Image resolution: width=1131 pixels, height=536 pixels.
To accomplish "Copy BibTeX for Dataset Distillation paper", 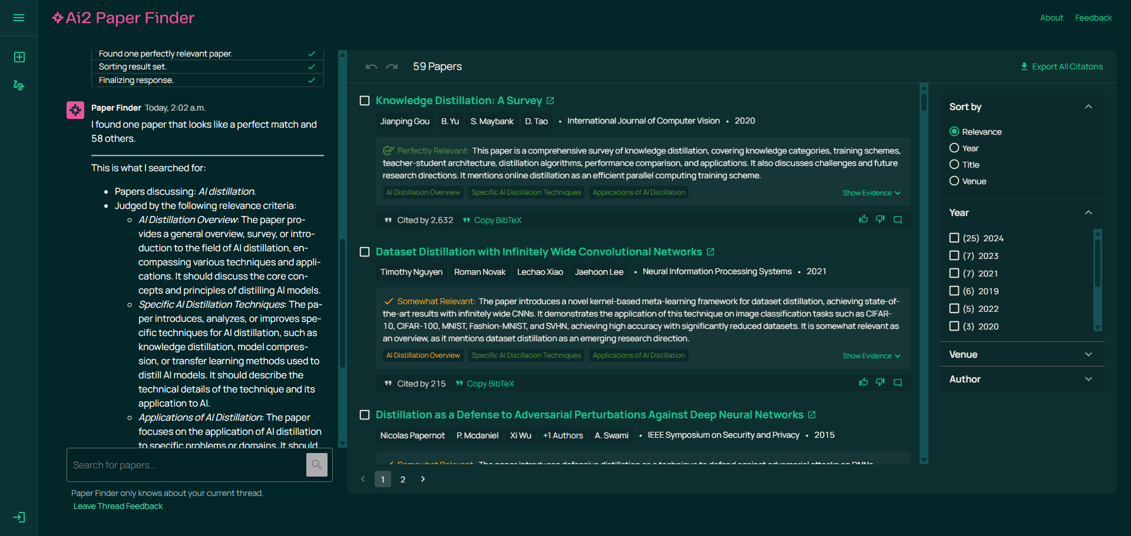I will pos(485,384).
